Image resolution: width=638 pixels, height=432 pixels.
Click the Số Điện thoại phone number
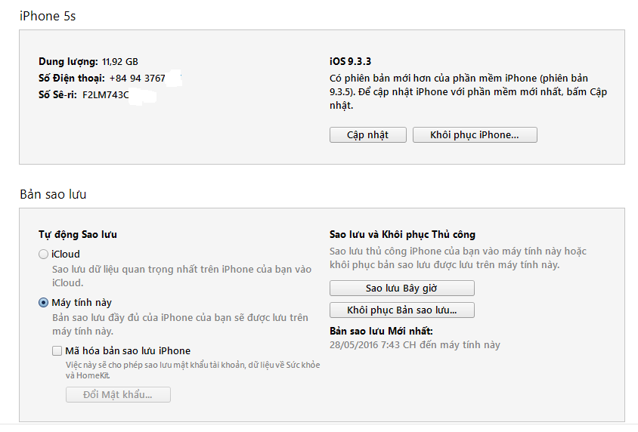pyautogui.click(x=138, y=79)
